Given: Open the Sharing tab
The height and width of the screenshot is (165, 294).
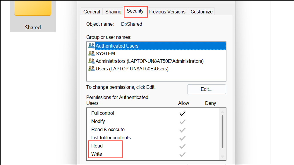Looking at the screenshot, I should point(113,12).
